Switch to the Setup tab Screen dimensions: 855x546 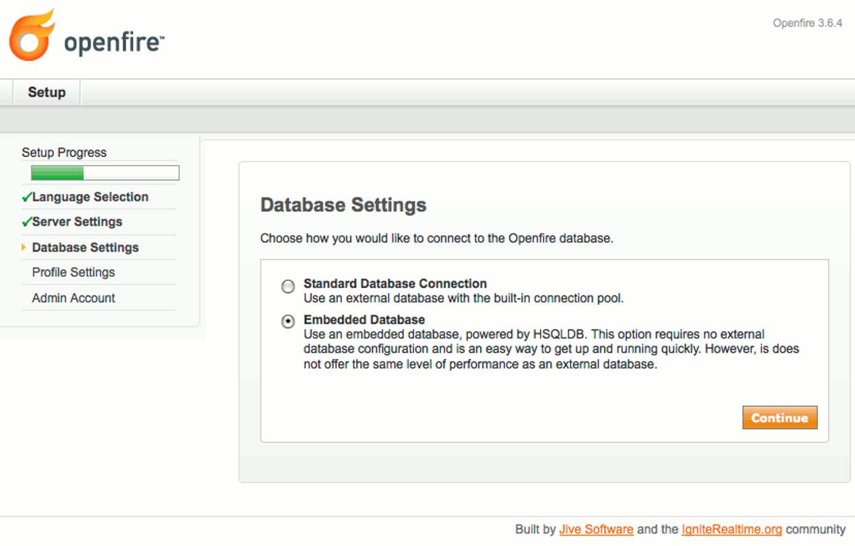(46, 91)
